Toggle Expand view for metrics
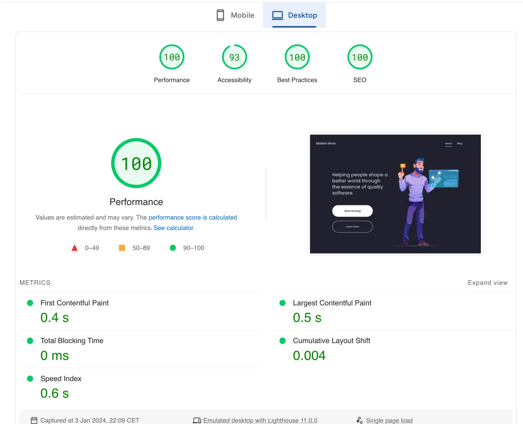Image resolution: width=523 pixels, height=424 pixels. point(487,283)
